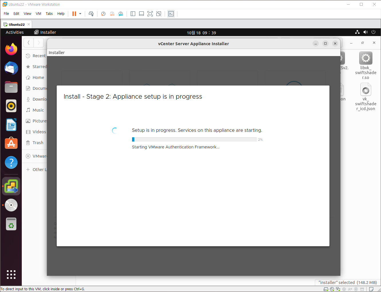The height and width of the screenshot is (292, 381).
Task: Click the setup progress bar at 2%
Action: pyautogui.click(x=194, y=139)
